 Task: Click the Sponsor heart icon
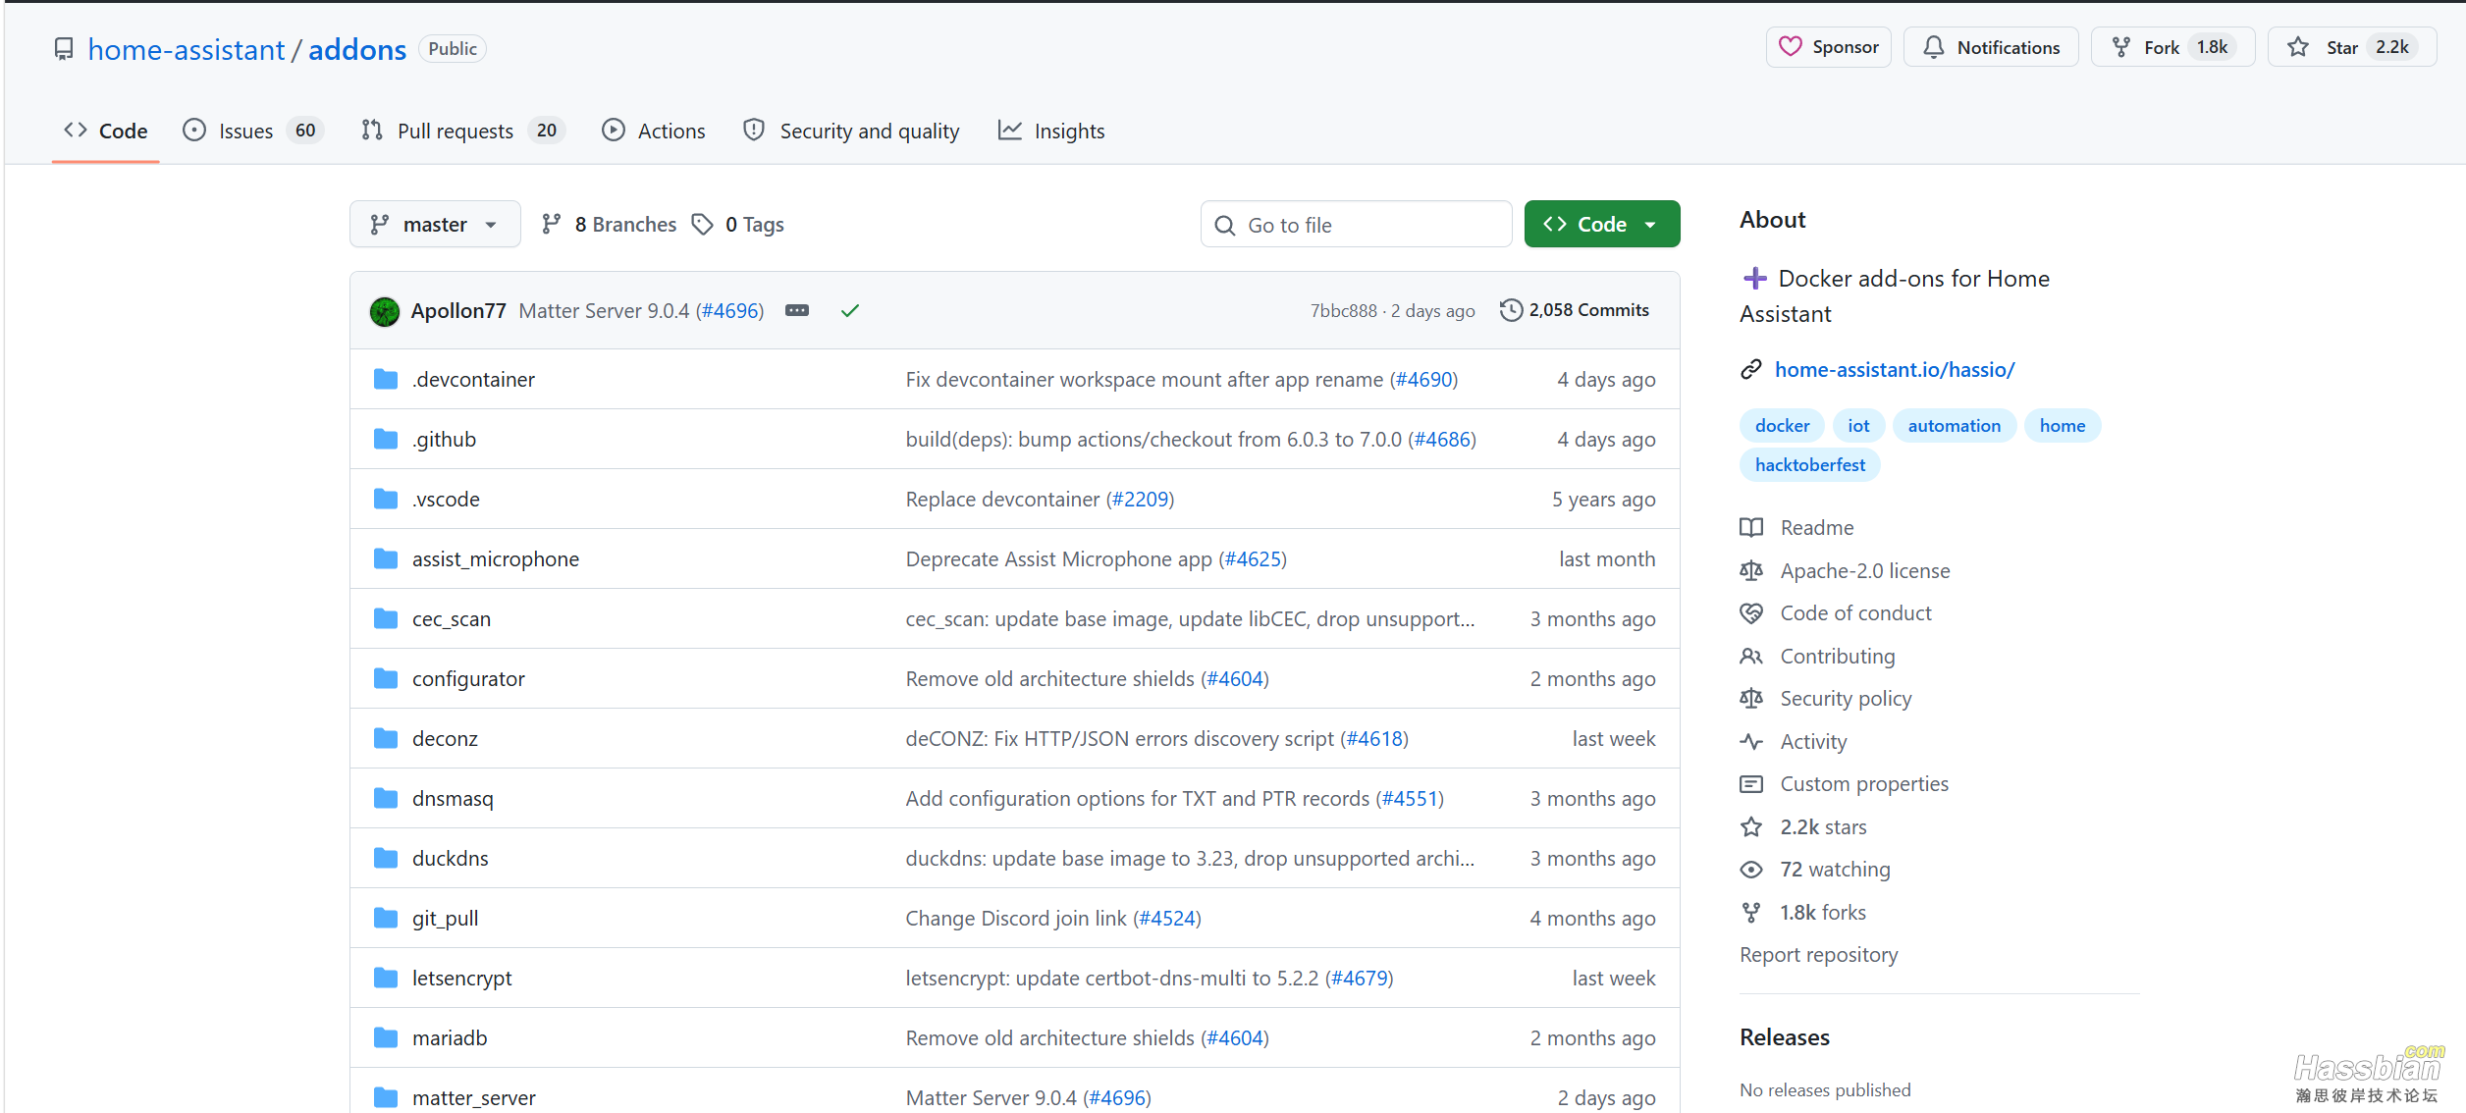point(1790,47)
